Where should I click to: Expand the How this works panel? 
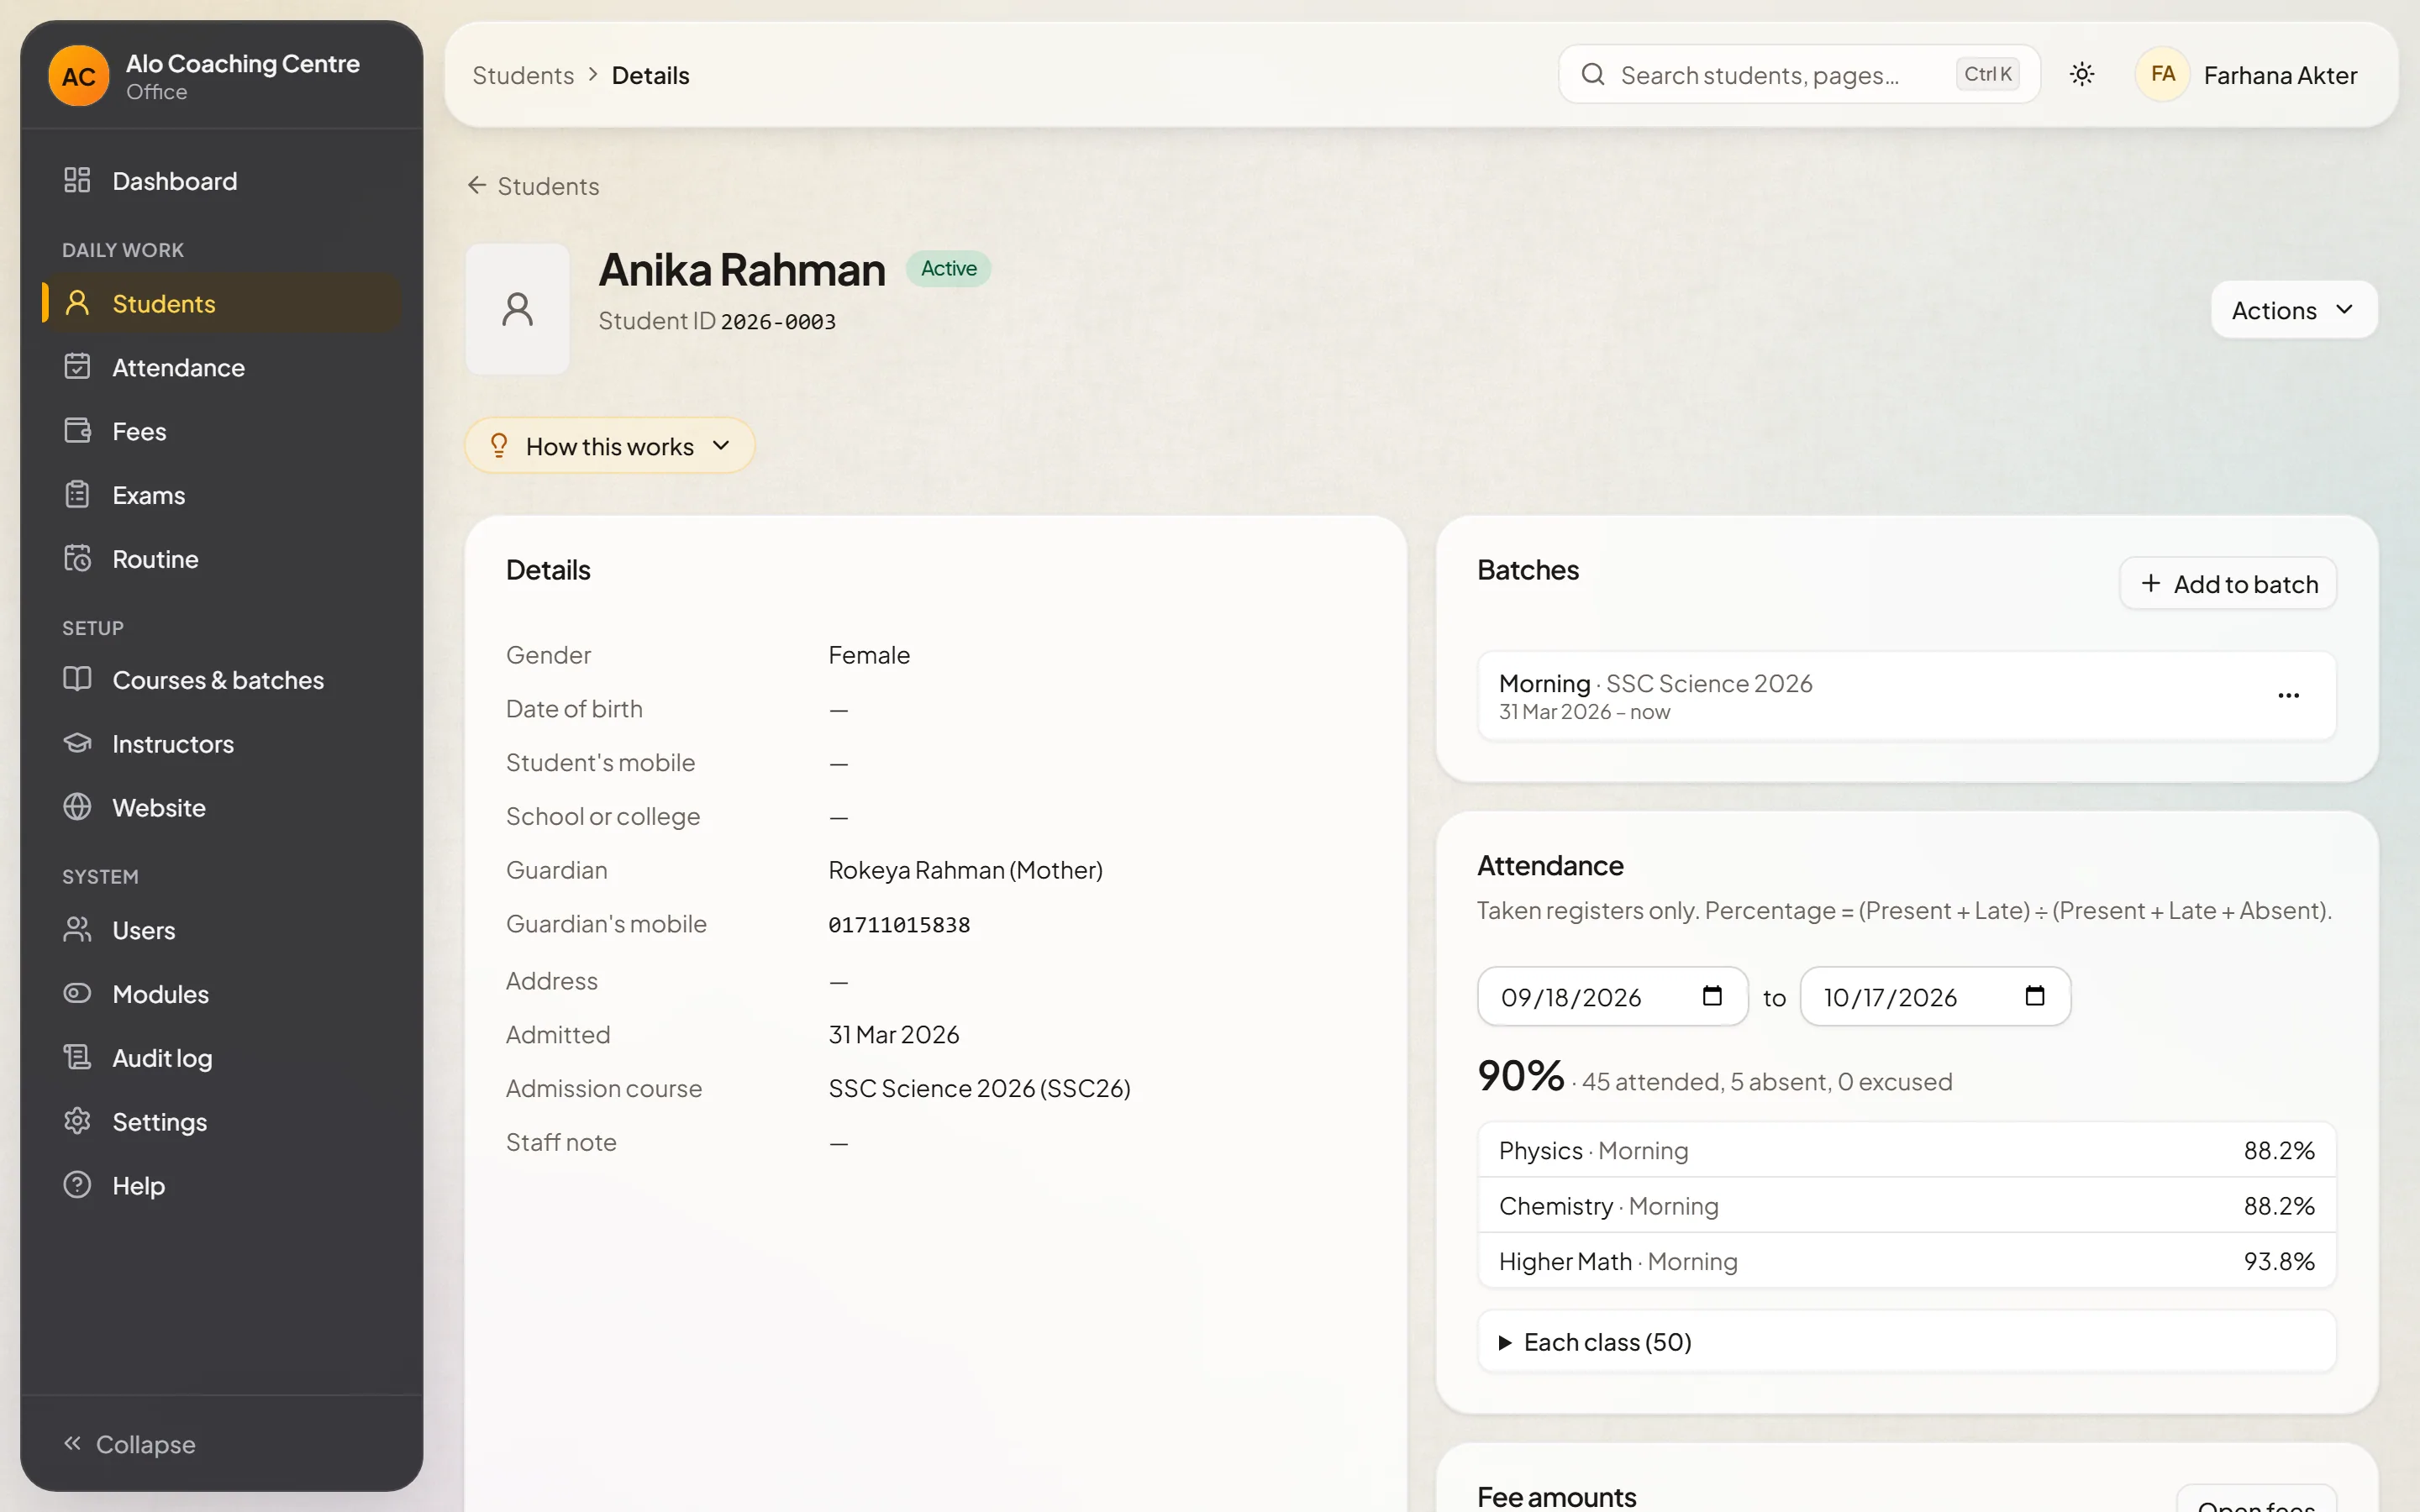coord(609,446)
